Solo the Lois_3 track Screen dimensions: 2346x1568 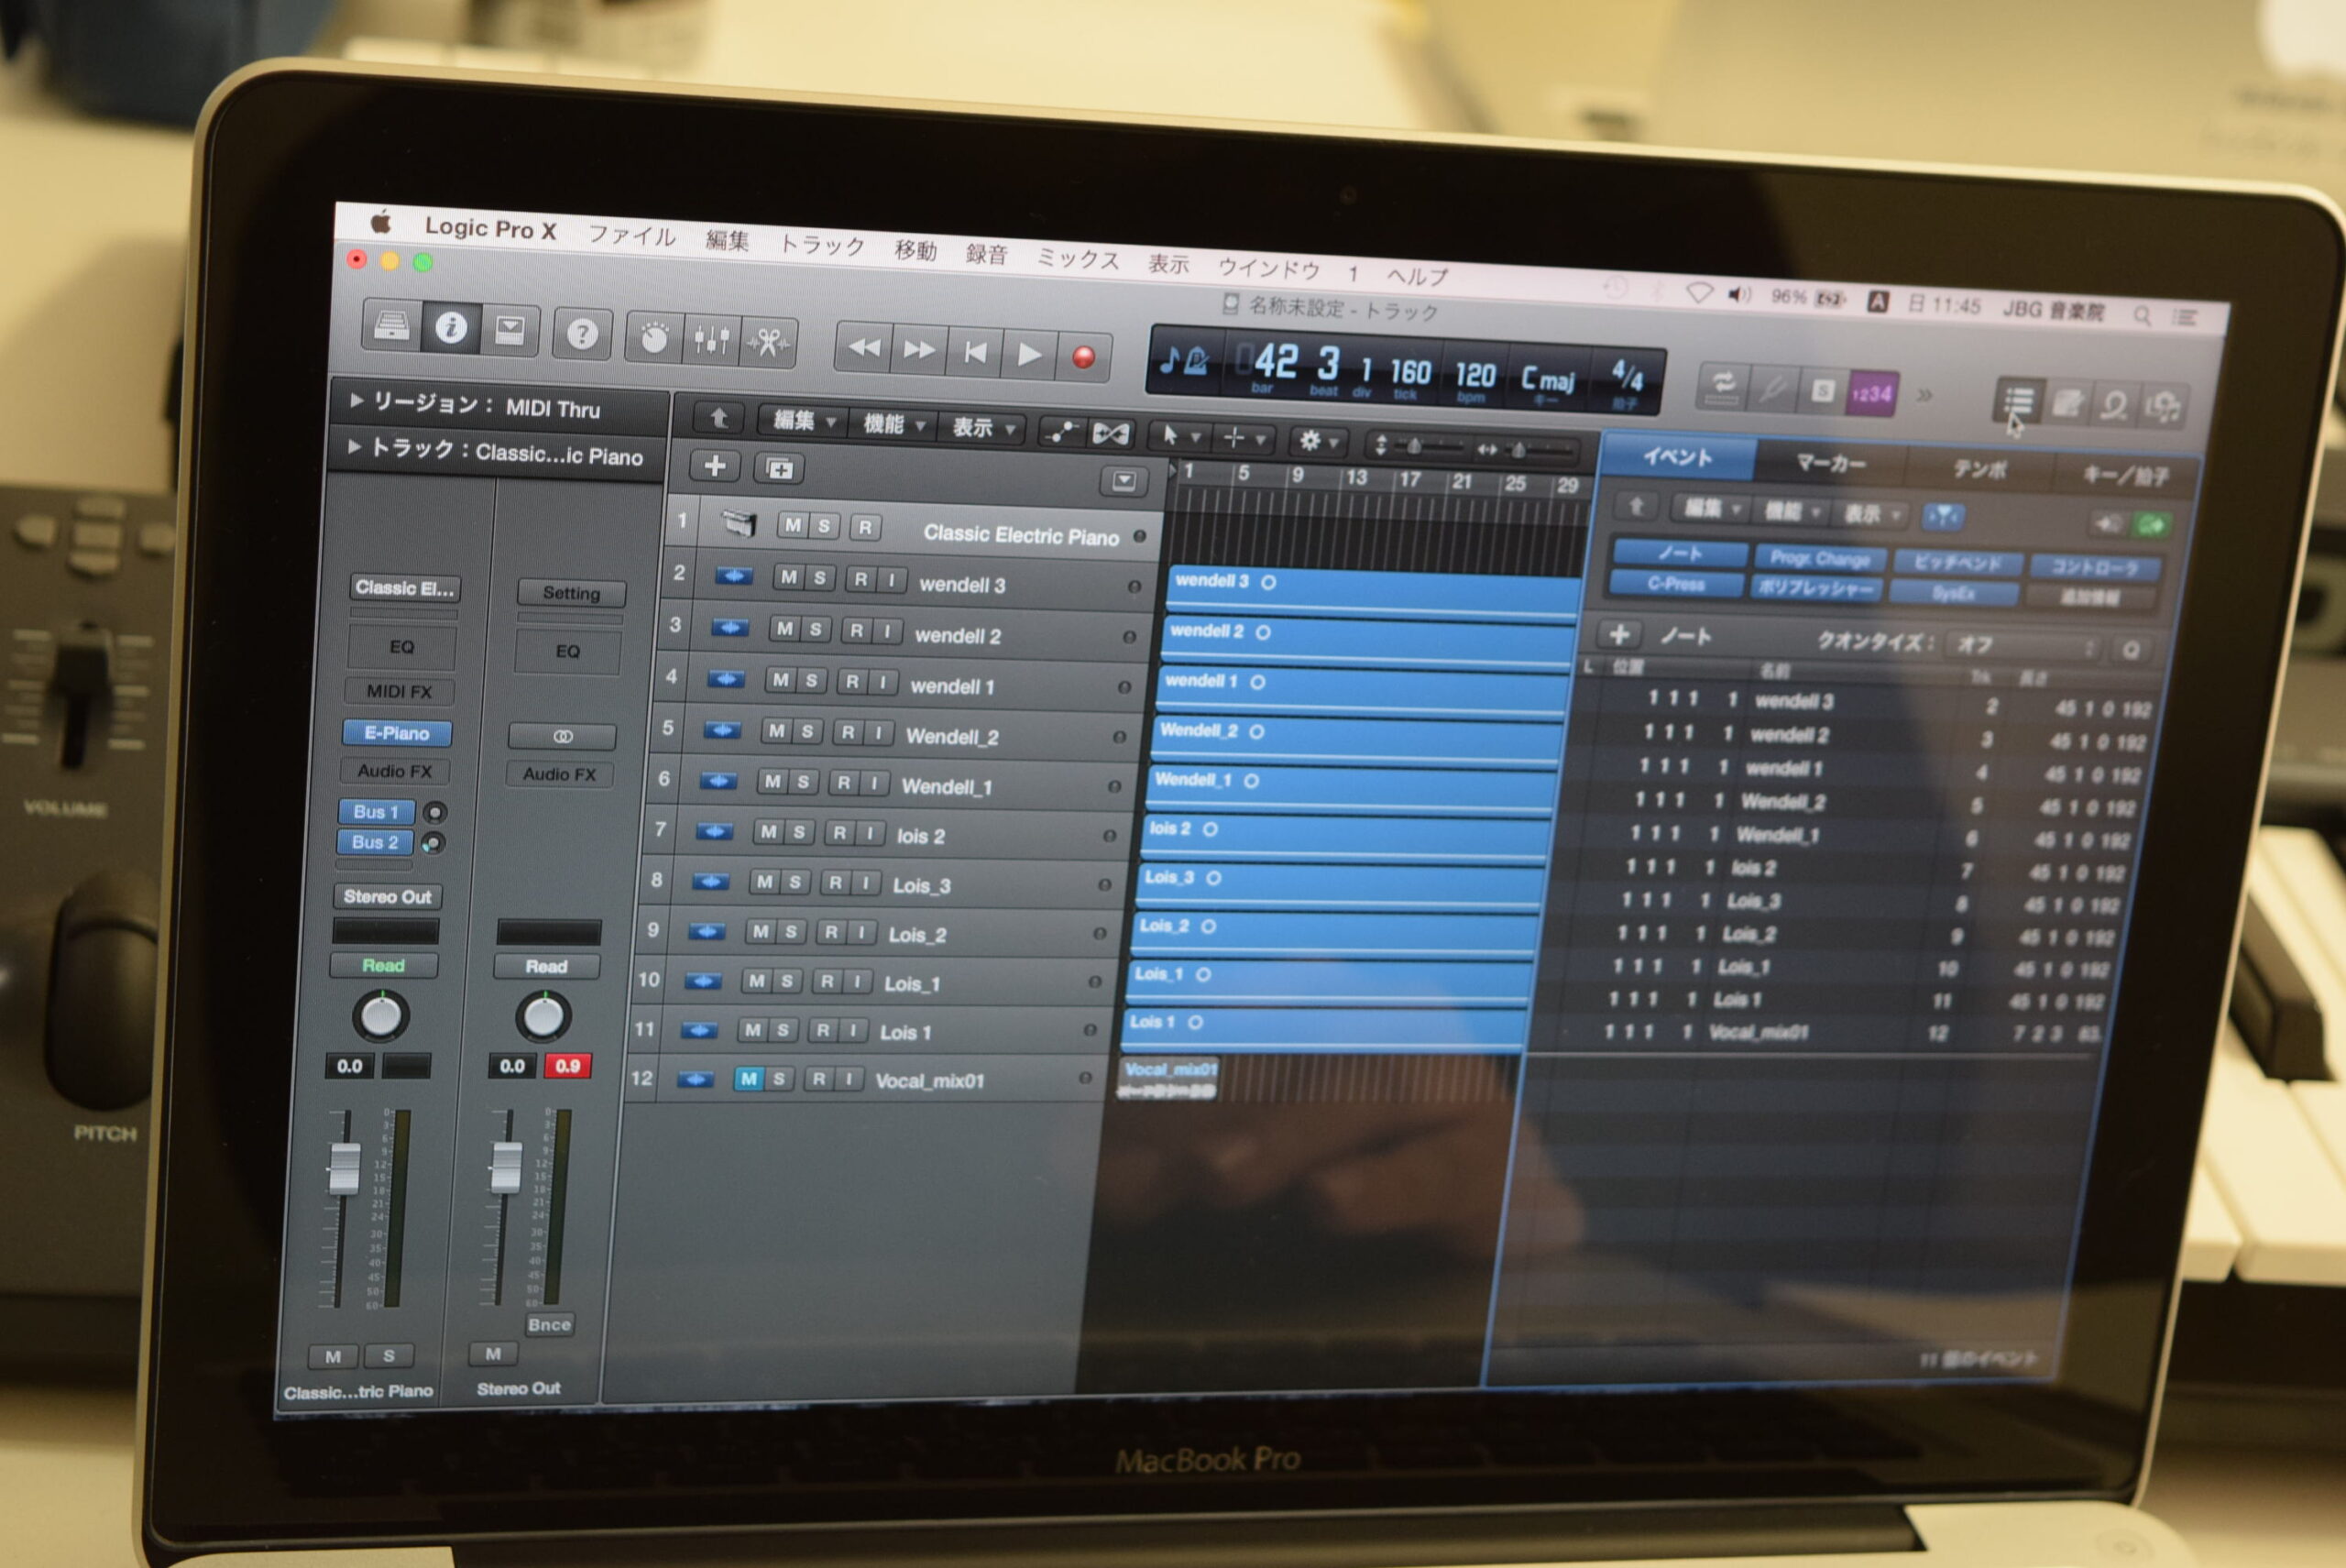click(794, 882)
